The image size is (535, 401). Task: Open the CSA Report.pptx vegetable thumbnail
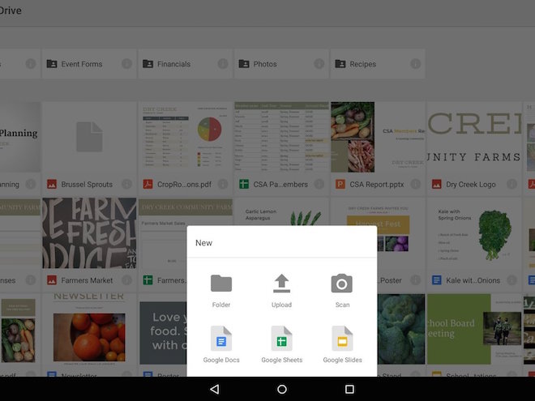(378, 137)
